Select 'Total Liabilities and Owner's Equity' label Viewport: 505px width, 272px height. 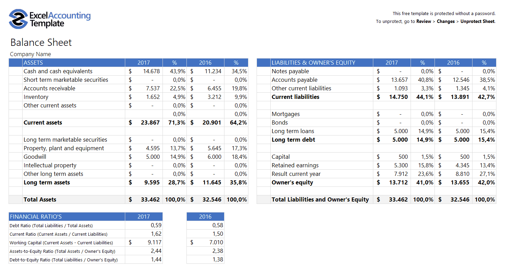[x=320, y=199]
